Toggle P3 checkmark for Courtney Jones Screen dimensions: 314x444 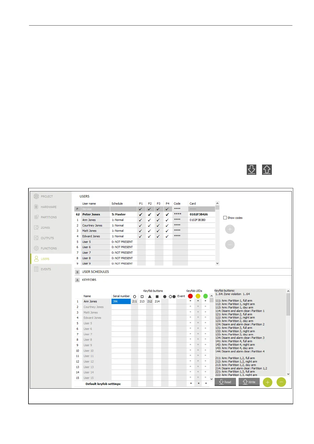(x=158, y=225)
